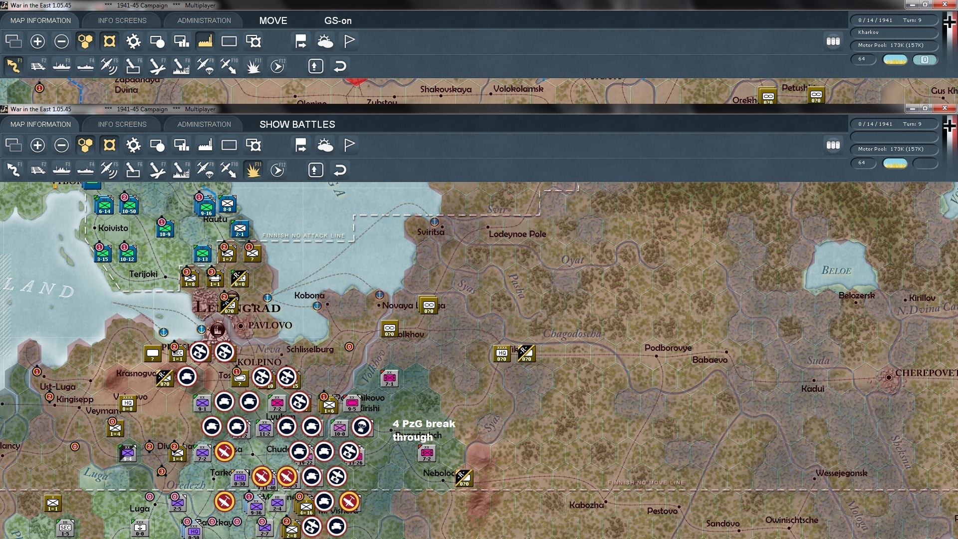Select F3 naval transport in top window
Image resolution: width=958 pixels, height=539 pixels.
(61, 66)
